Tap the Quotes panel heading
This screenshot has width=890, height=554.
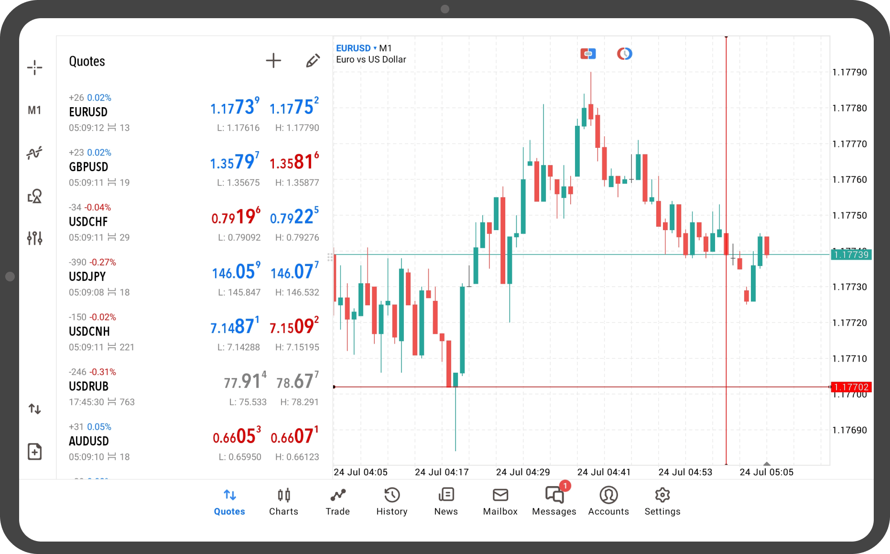point(87,61)
